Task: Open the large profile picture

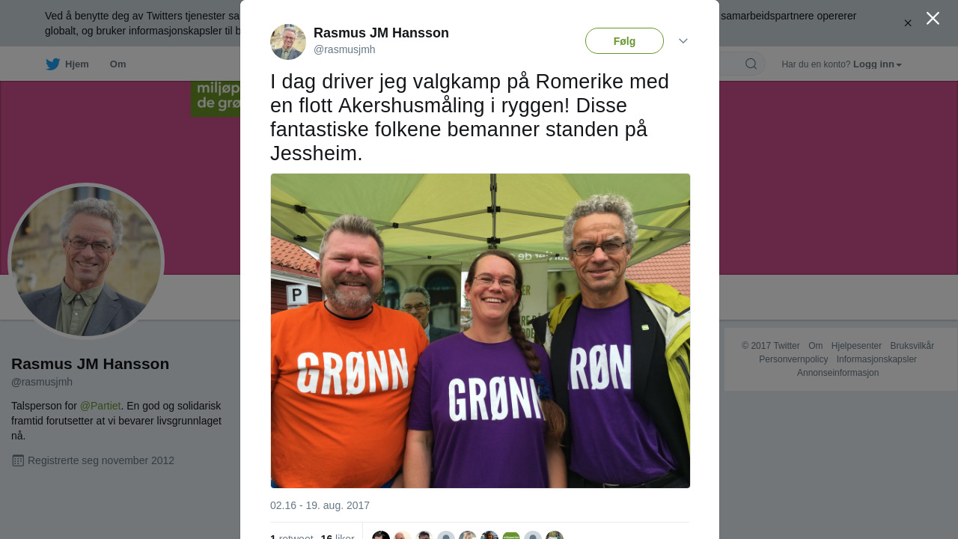Action: (86, 261)
